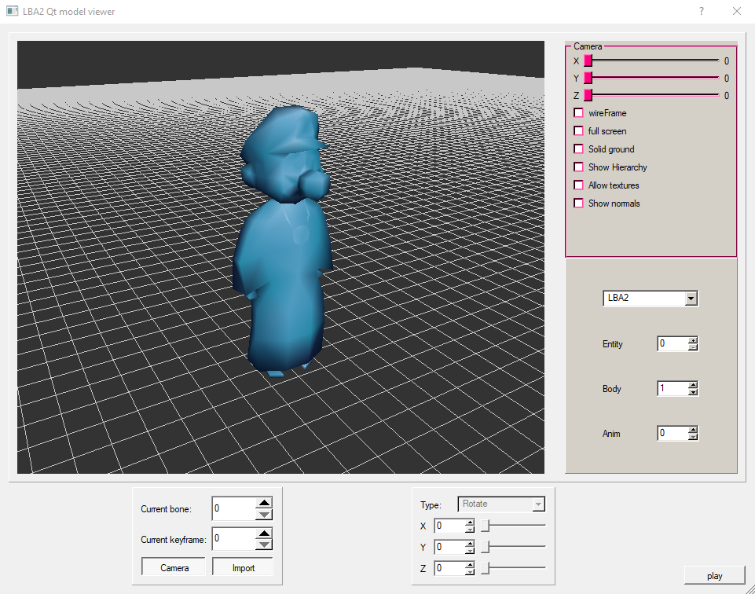
Task: Increase the Body spinner value
Action: 693,385
